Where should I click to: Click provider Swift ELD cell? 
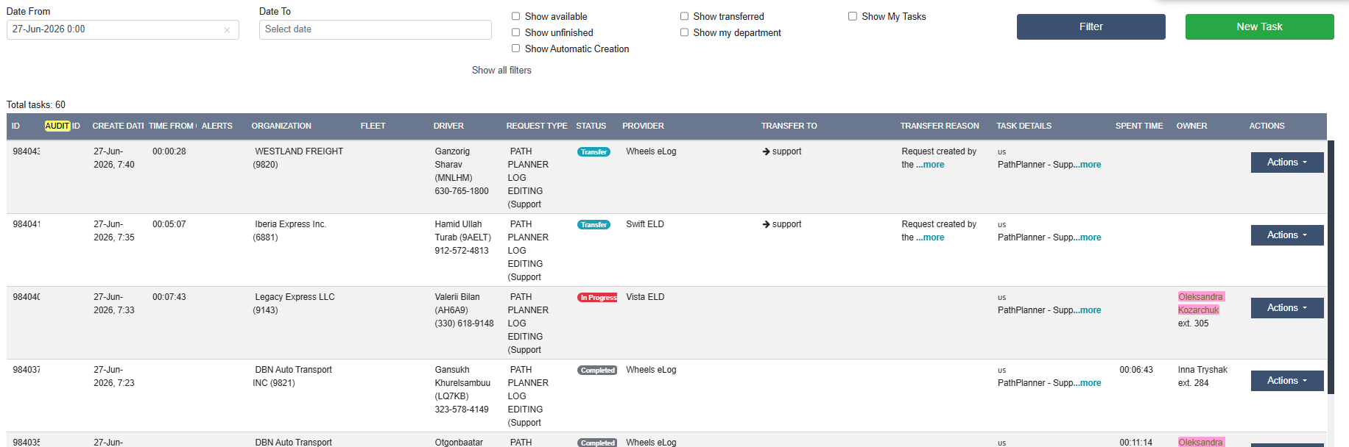(x=645, y=224)
